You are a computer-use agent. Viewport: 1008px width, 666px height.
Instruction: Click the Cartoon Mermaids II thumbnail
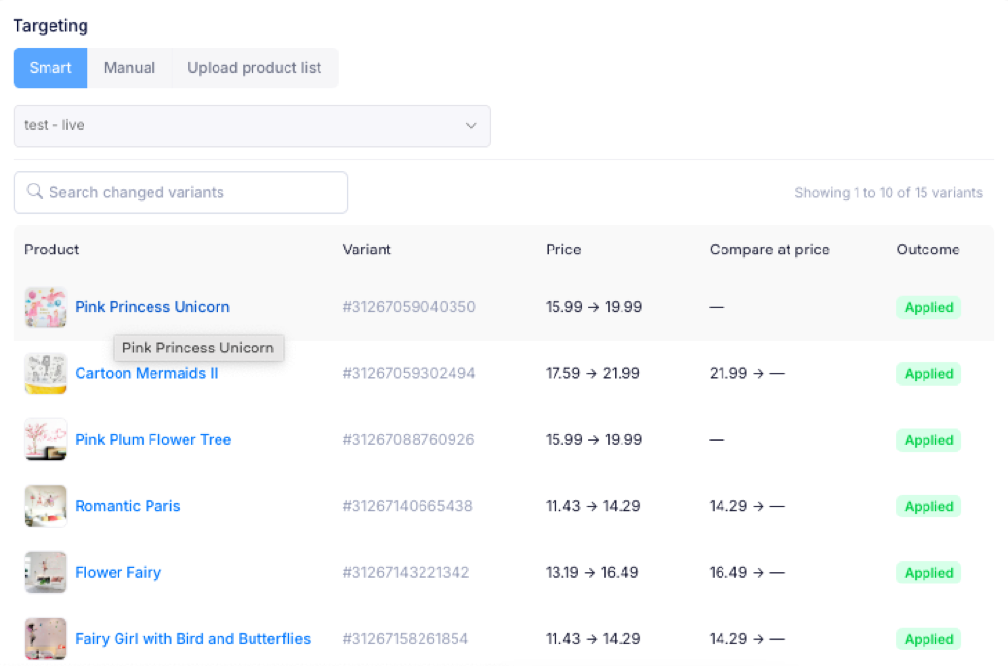pos(46,374)
